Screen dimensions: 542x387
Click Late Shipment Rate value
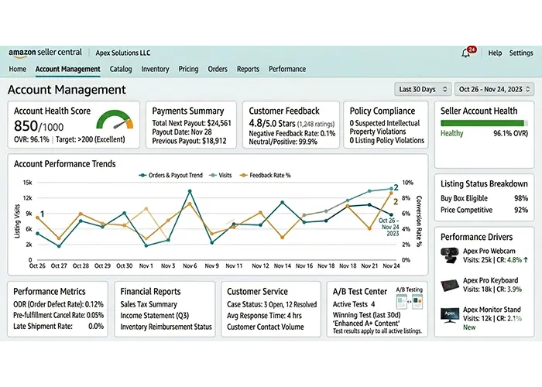96,326
